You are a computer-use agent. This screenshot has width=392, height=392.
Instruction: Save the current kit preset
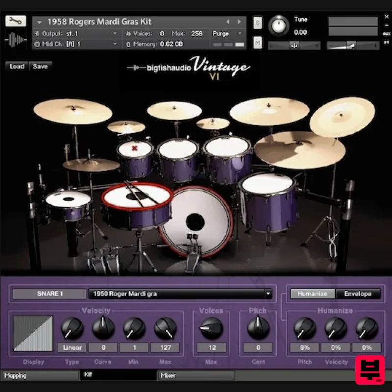(x=40, y=66)
